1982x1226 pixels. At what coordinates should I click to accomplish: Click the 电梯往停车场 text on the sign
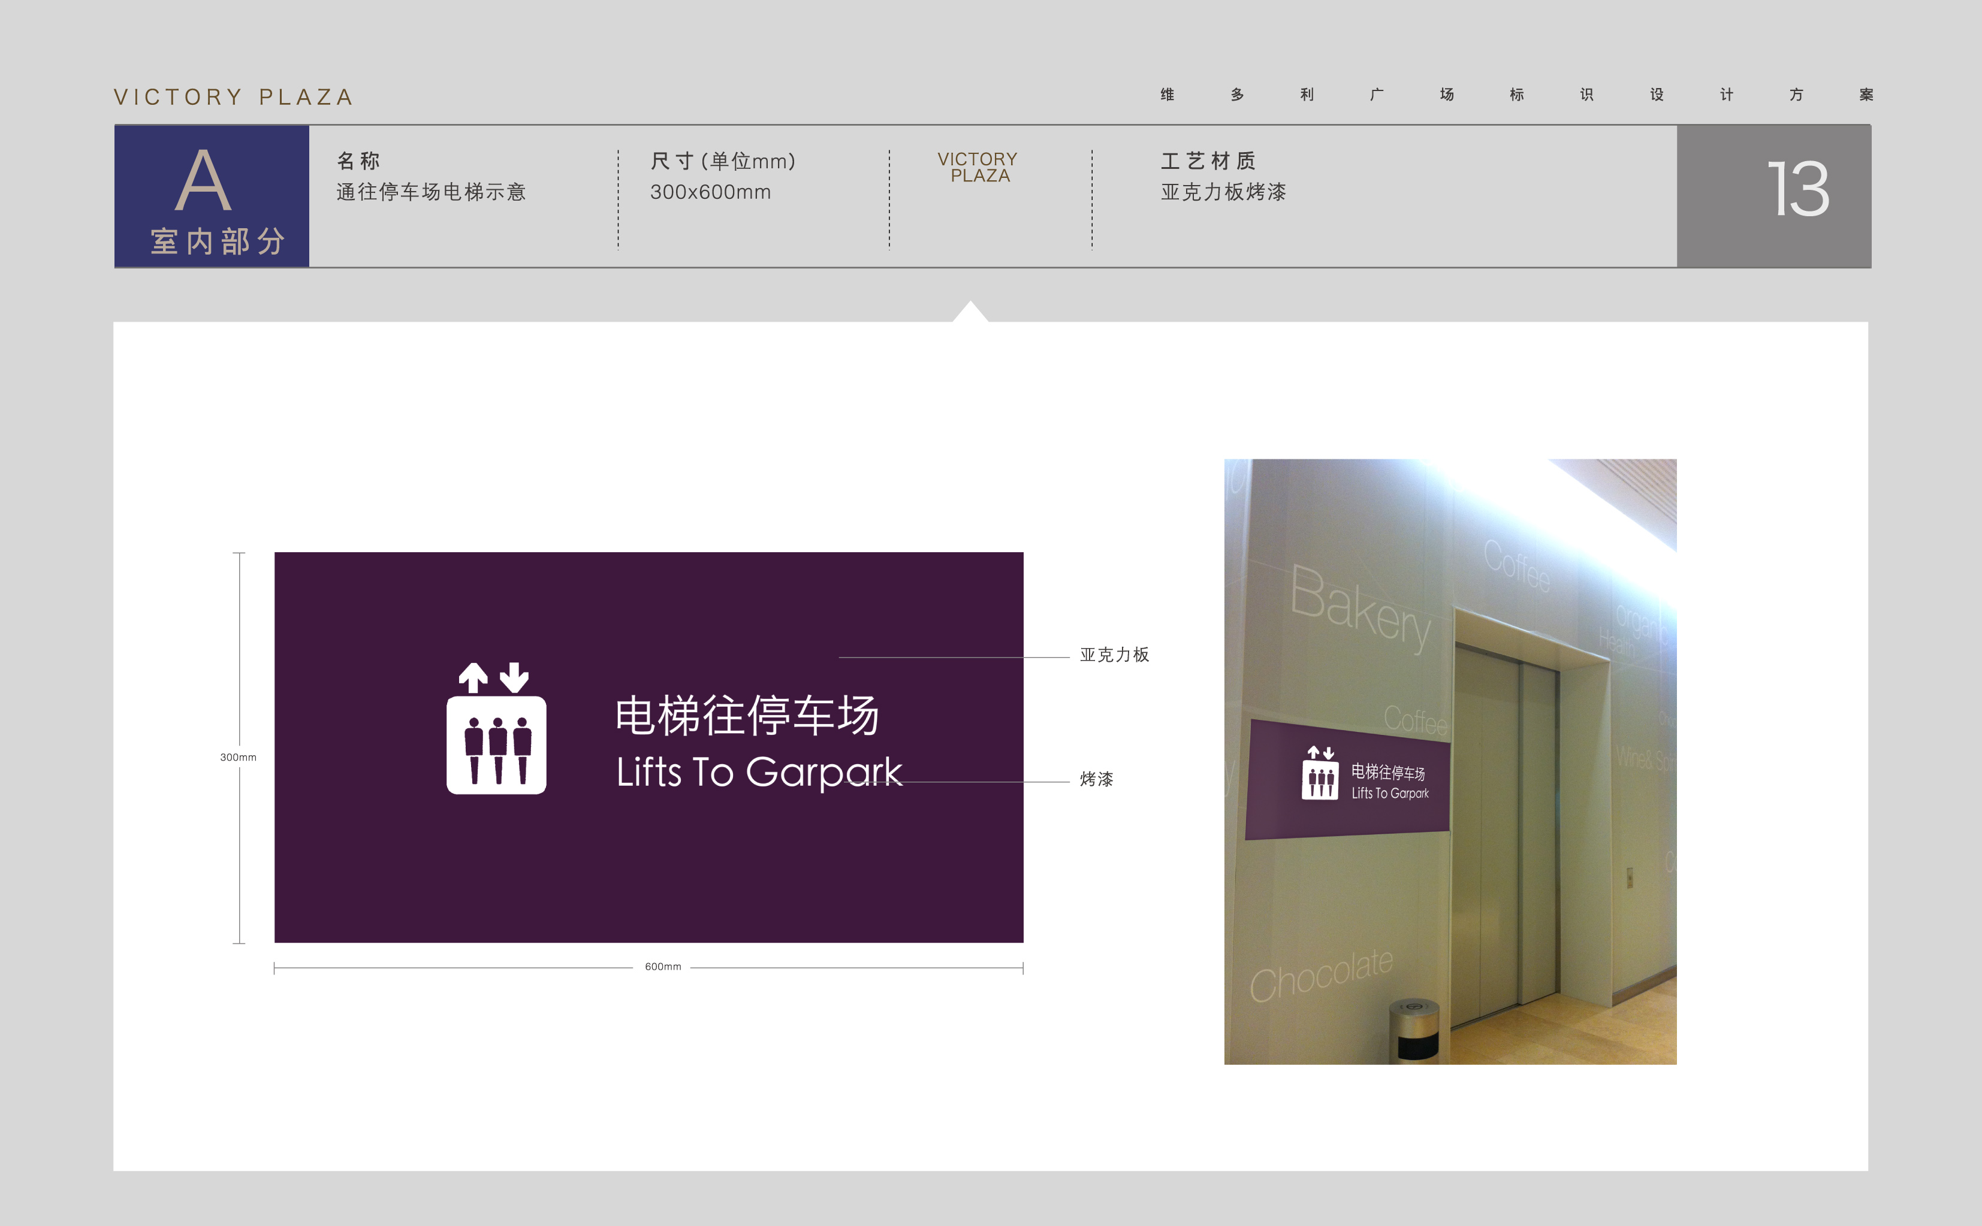[x=746, y=715]
